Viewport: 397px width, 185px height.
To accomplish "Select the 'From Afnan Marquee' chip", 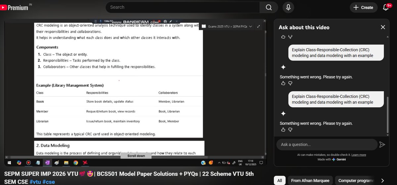I will point(310,180).
